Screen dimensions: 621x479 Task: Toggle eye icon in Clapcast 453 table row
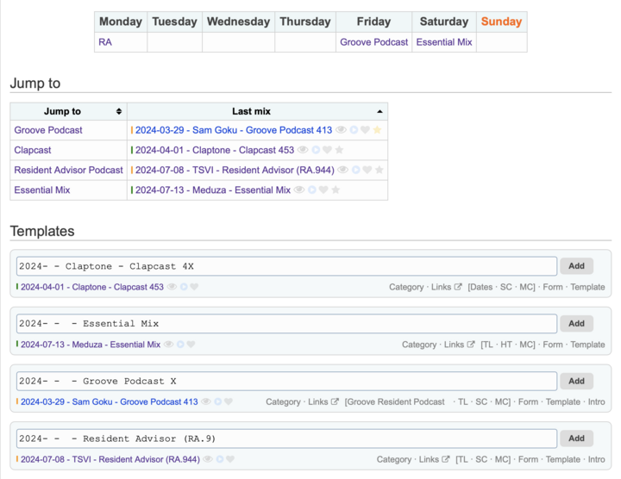click(x=303, y=150)
